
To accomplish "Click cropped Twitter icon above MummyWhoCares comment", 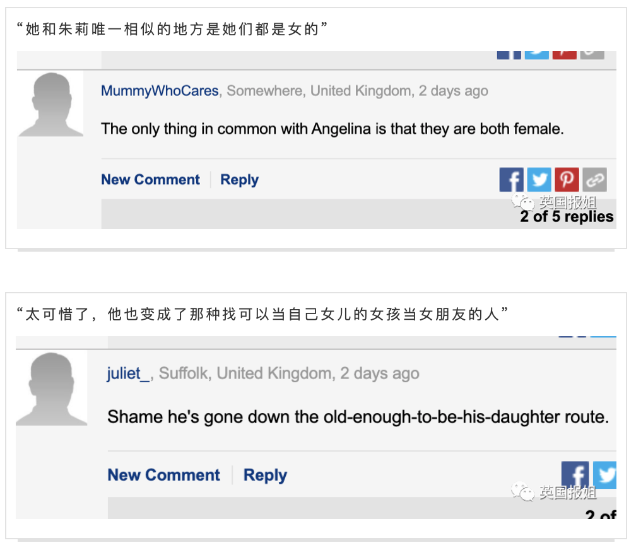I will [x=536, y=54].
